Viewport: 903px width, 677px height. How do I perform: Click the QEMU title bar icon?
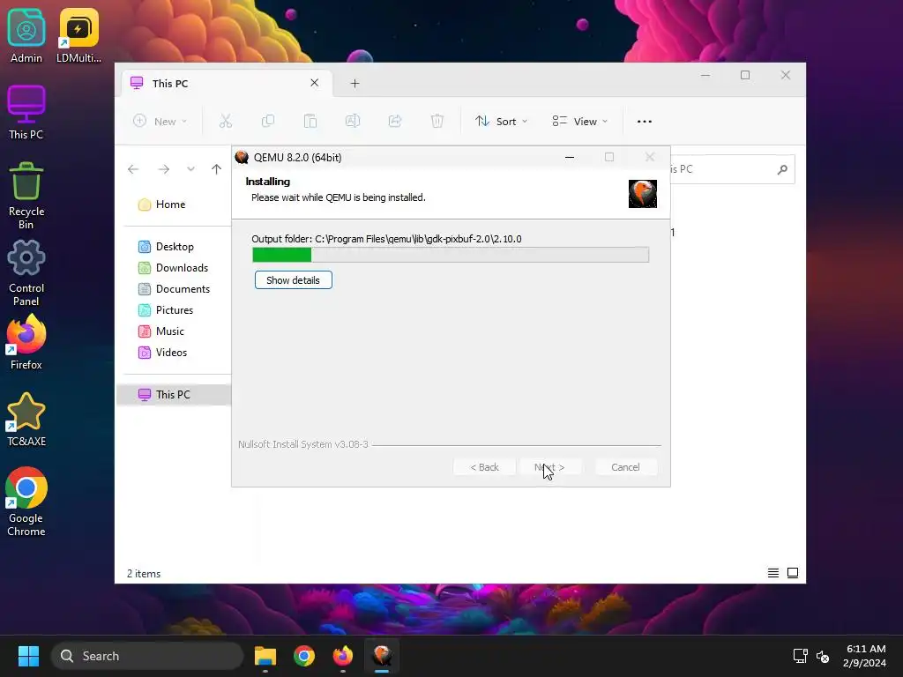242,157
